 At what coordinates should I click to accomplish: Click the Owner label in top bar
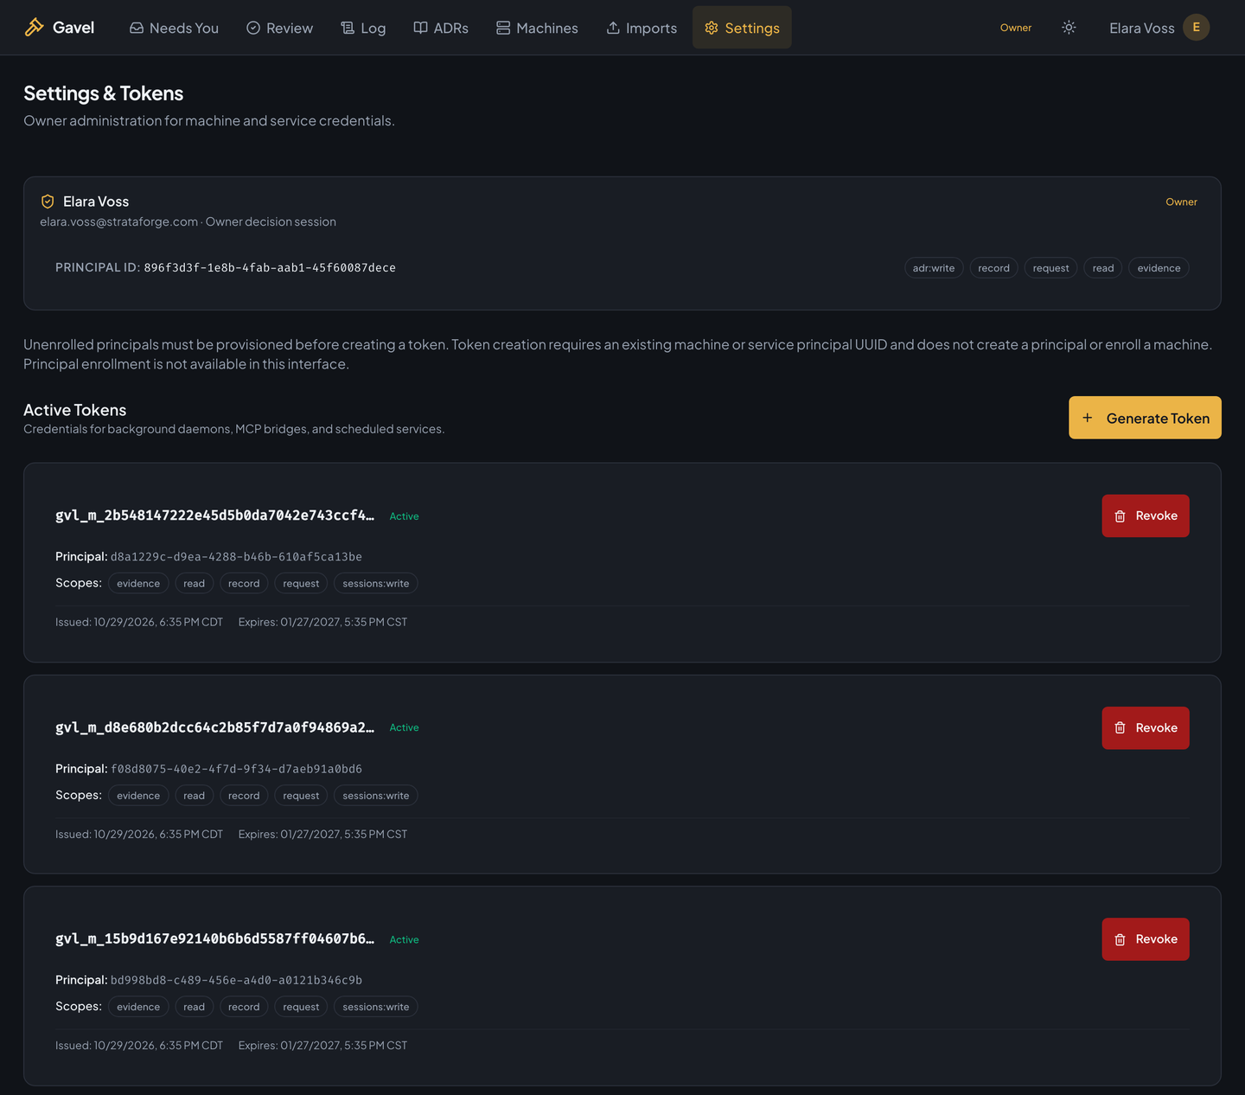click(1016, 28)
